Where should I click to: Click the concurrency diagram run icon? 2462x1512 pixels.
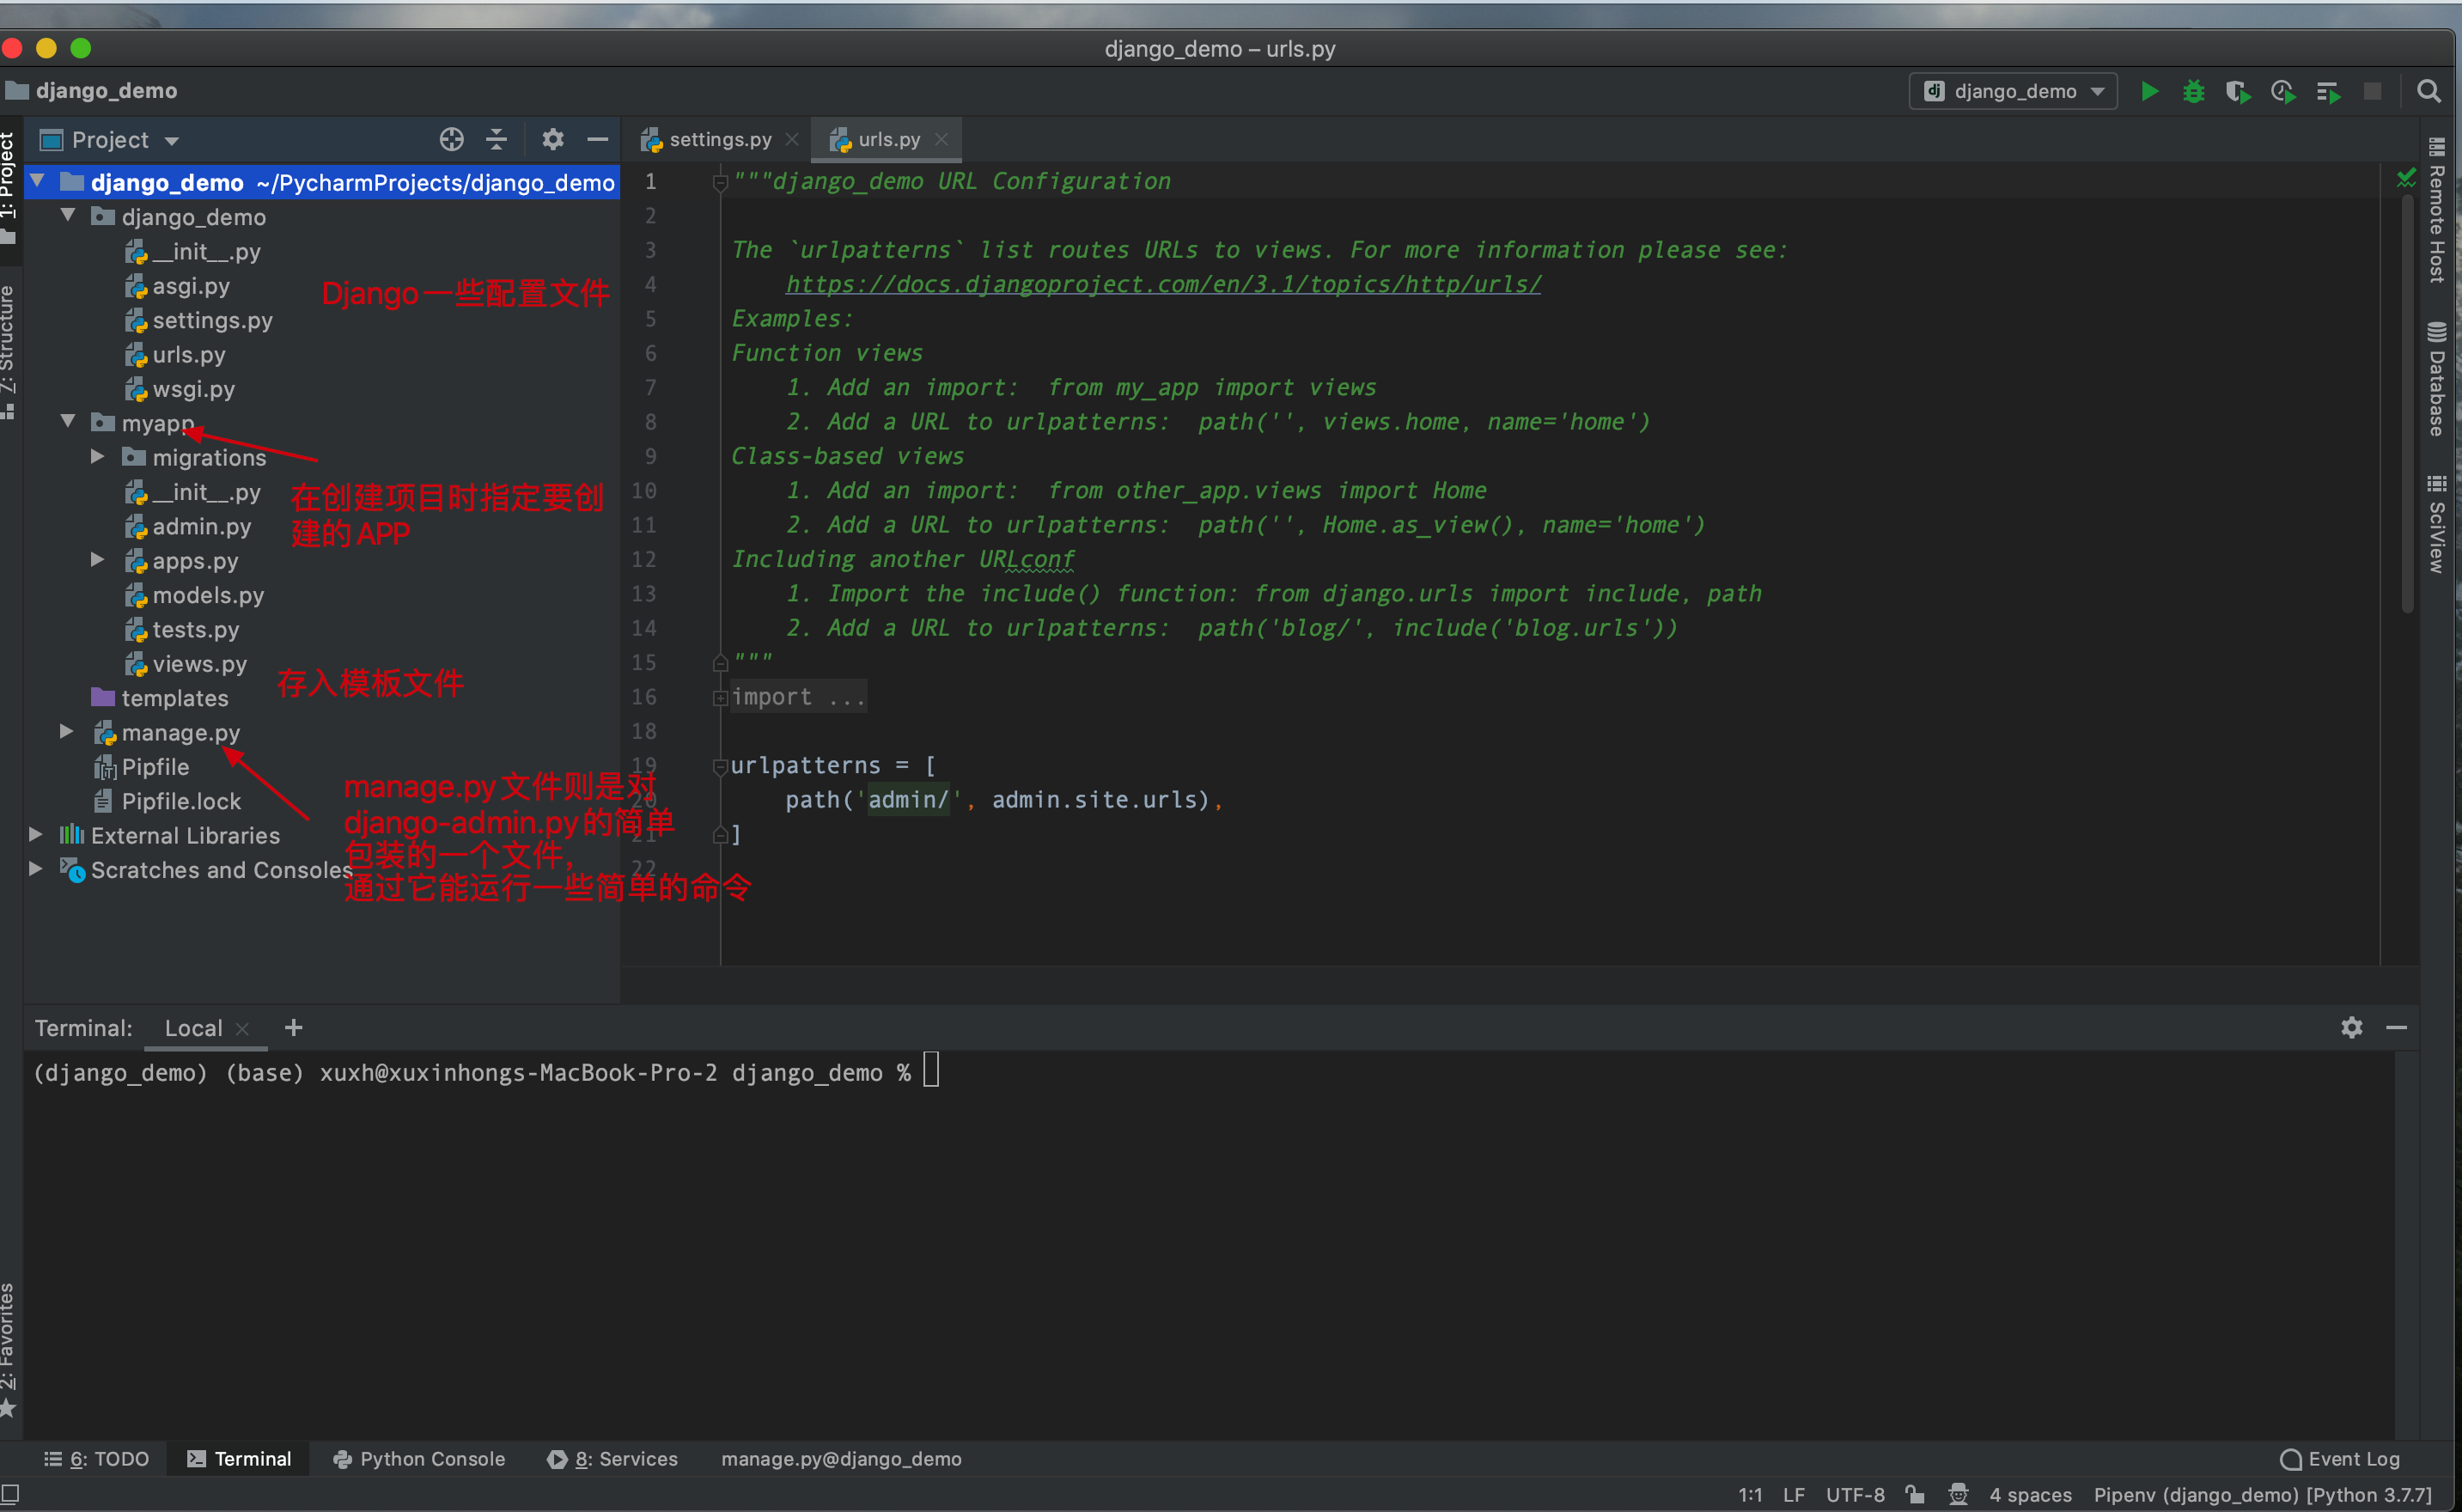[x=2328, y=91]
